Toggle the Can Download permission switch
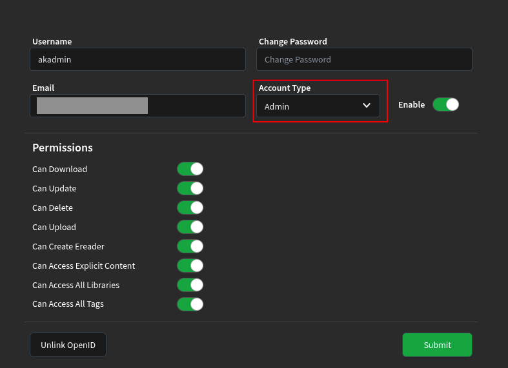The width and height of the screenshot is (508, 368). pyautogui.click(x=190, y=169)
